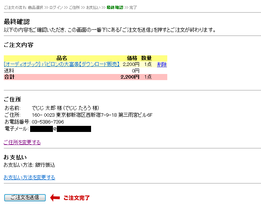Click the 送料 shipping row label

coord(8,71)
